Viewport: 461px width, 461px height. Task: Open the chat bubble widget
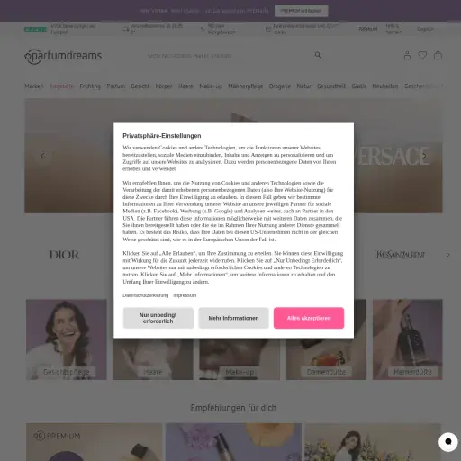447,441
